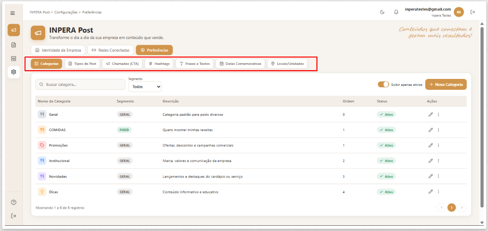Click the FOOD segment badge
The image size is (488, 231).
pyautogui.click(x=124, y=130)
